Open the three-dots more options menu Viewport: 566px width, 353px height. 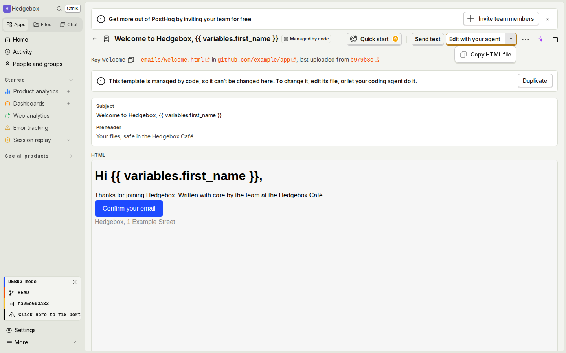pyautogui.click(x=526, y=39)
